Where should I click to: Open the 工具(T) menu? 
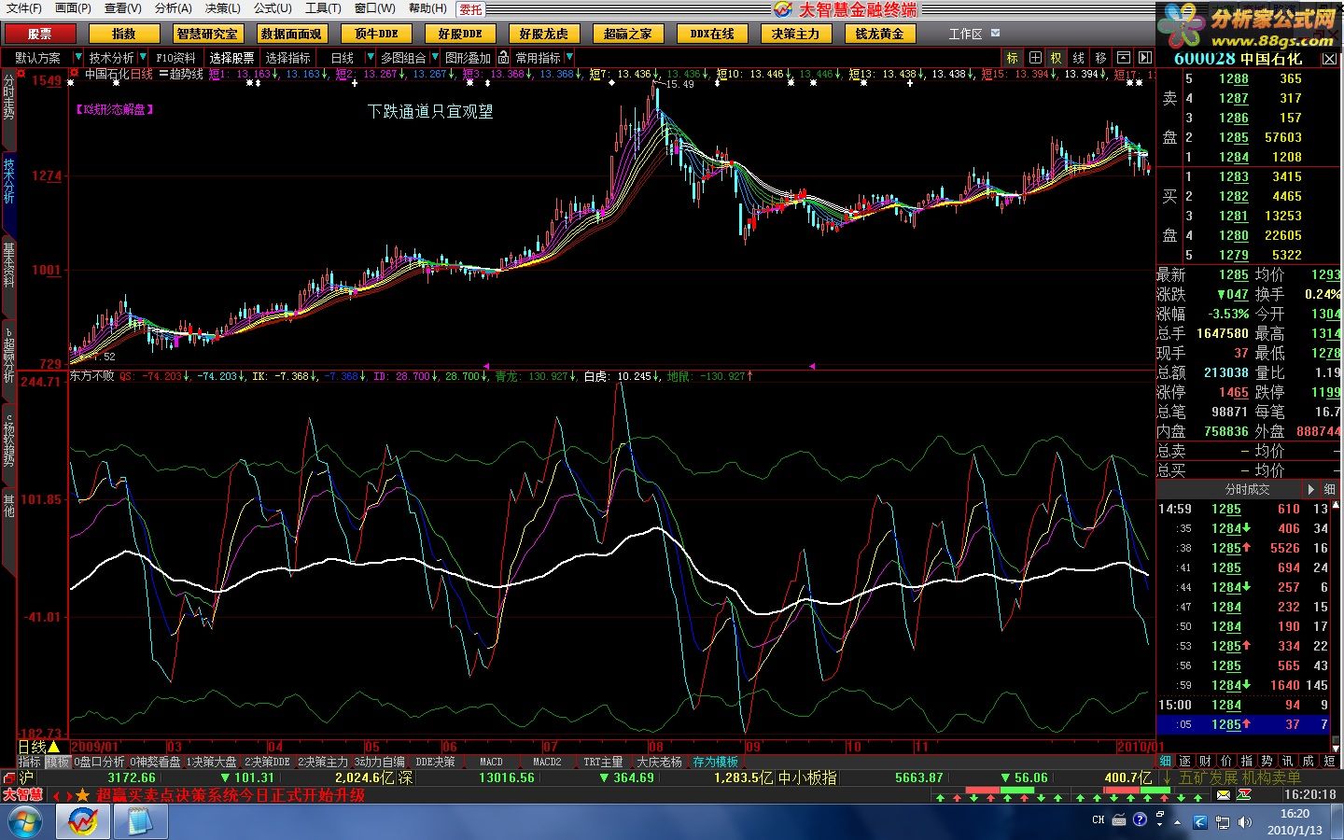[x=323, y=8]
